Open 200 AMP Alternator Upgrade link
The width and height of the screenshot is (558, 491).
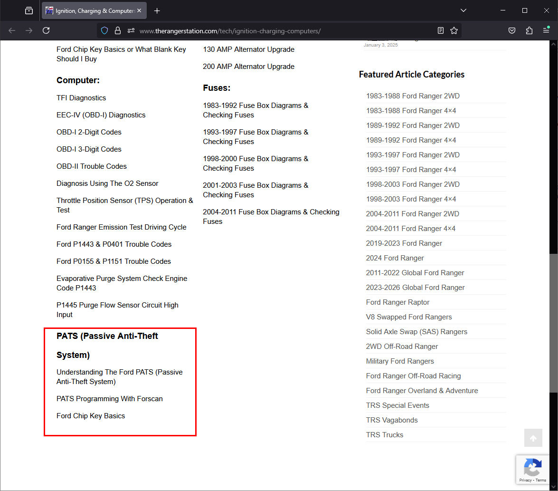click(x=249, y=67)
